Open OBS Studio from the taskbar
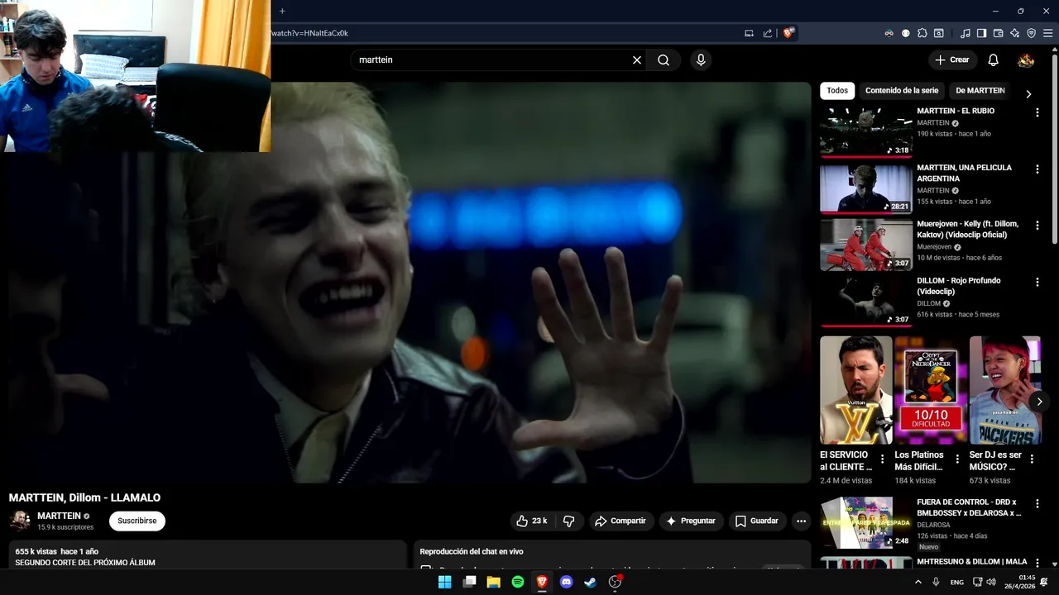Viewport: 1059px width, 595px height. tap(615, 582)
